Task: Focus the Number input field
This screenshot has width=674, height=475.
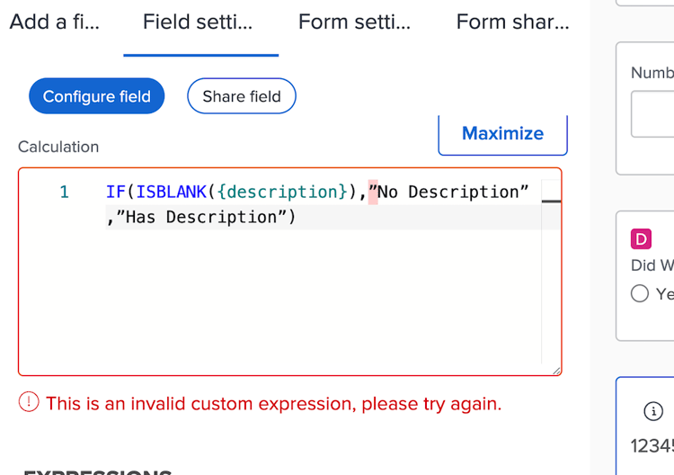Action: click(652, 114)
